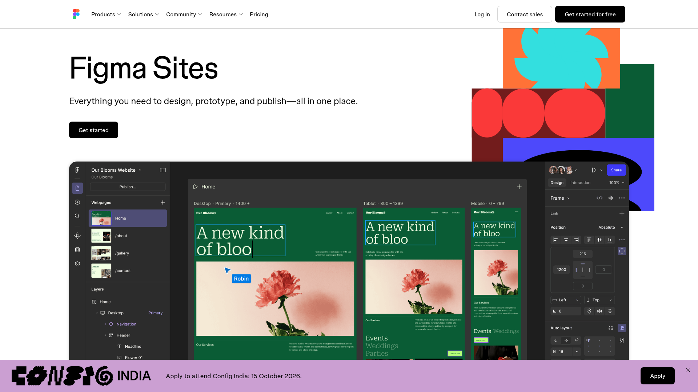Expand the Header layer

click(x=105, y=335)
